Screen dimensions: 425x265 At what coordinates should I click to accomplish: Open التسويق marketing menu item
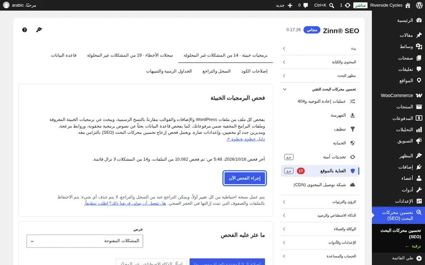pos(398,141)
